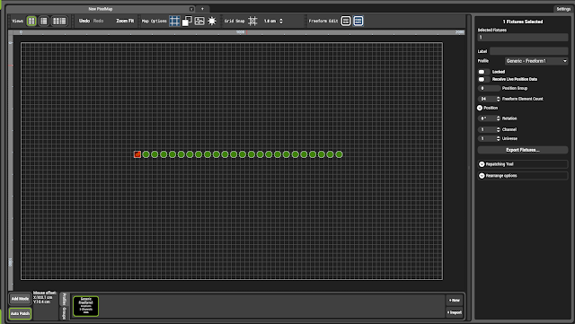Adjust the Universe stepper
The image size is (575, 324).
498,138
